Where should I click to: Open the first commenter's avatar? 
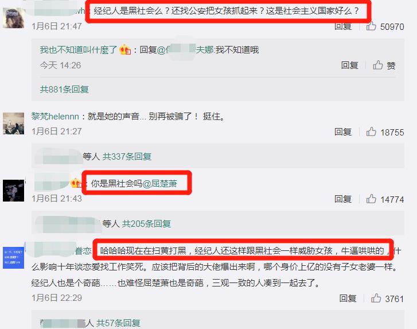13,18
